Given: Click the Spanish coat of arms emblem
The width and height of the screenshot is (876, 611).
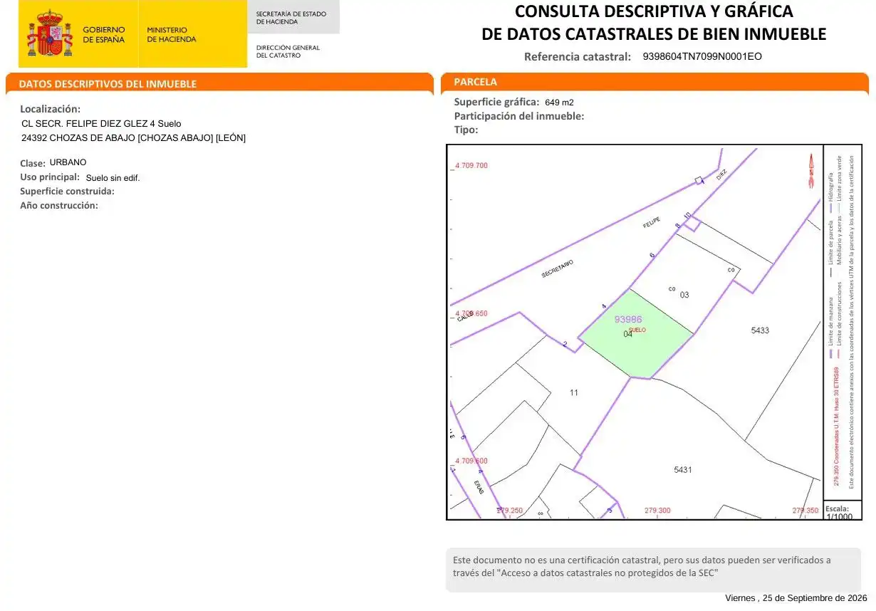Looking at the screenshot, I should [50, 33].
